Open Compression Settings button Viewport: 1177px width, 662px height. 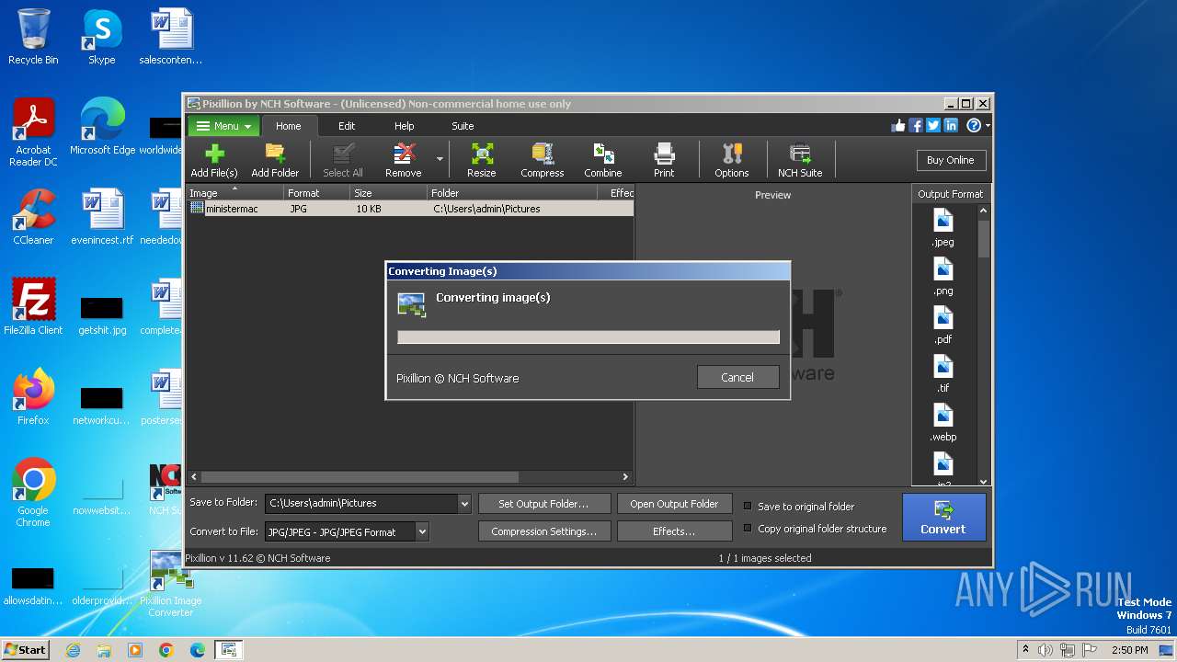[x=543, y=531]
